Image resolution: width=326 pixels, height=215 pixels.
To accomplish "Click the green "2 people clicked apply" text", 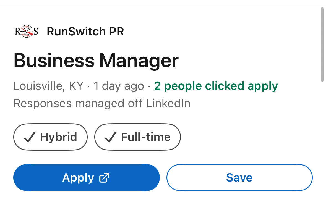I will pos(216,86).
